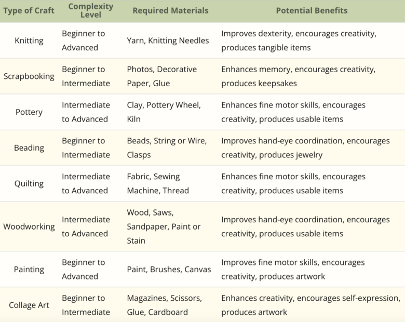Viewport: 405px width, 322px height.
Task: Click the 'Yarn, Knitting Needles' materials cell
Action: point(168,41)
